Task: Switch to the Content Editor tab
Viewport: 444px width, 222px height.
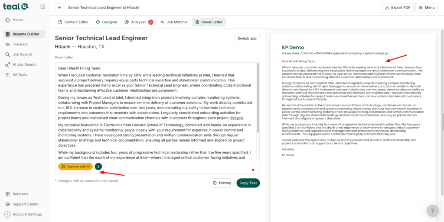Action: coord(73,22)
